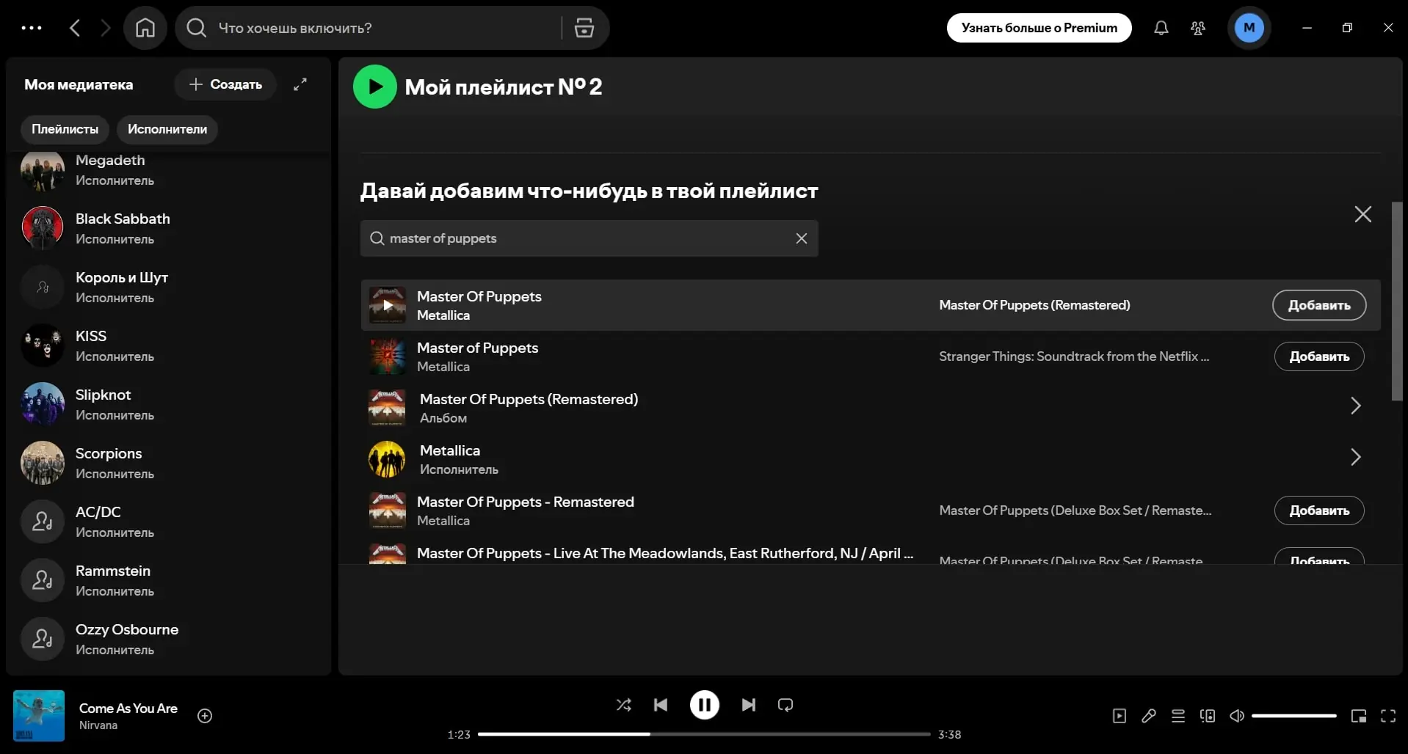Click the top search magnifier icon

[x=196, y=28]
